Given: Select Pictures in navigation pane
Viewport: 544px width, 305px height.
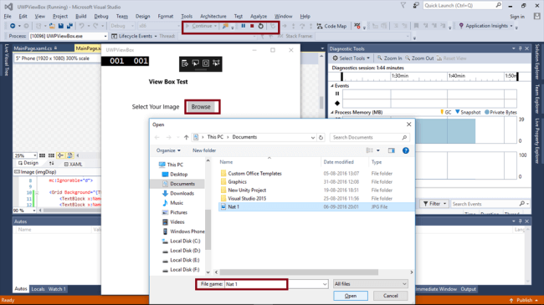Looking at the screenshot, I should click(x=178, y=212).
